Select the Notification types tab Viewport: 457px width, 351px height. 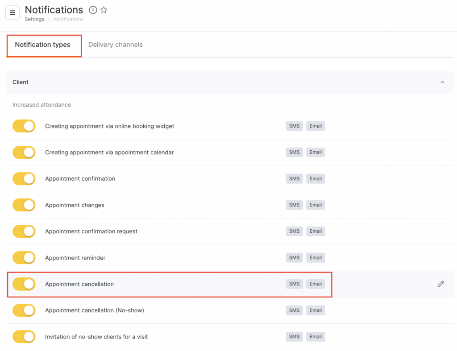pyautogui.click(x=43, y=45)
